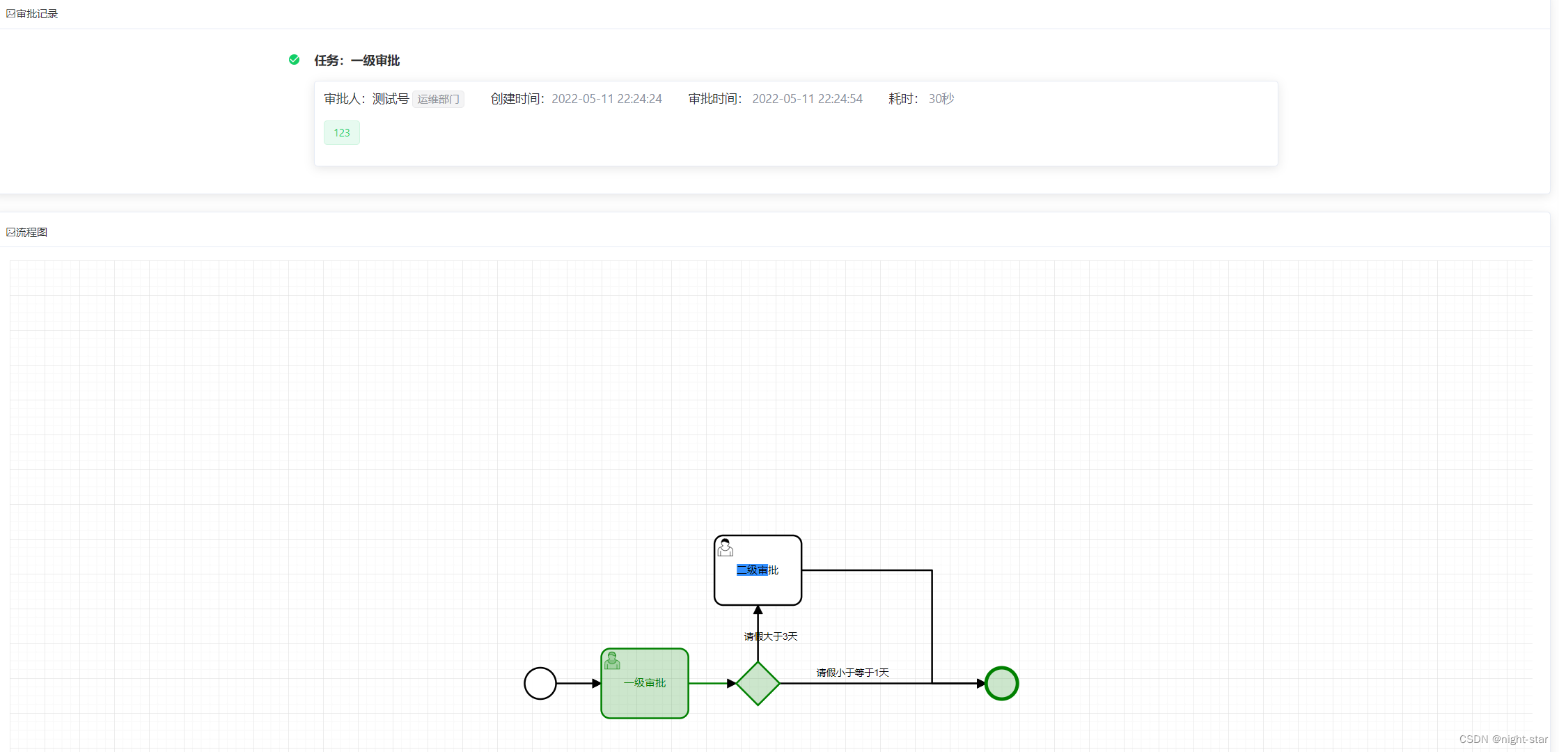Click the 请假大于3天 flow label
Screen dimensions: 1559x752
771,636
